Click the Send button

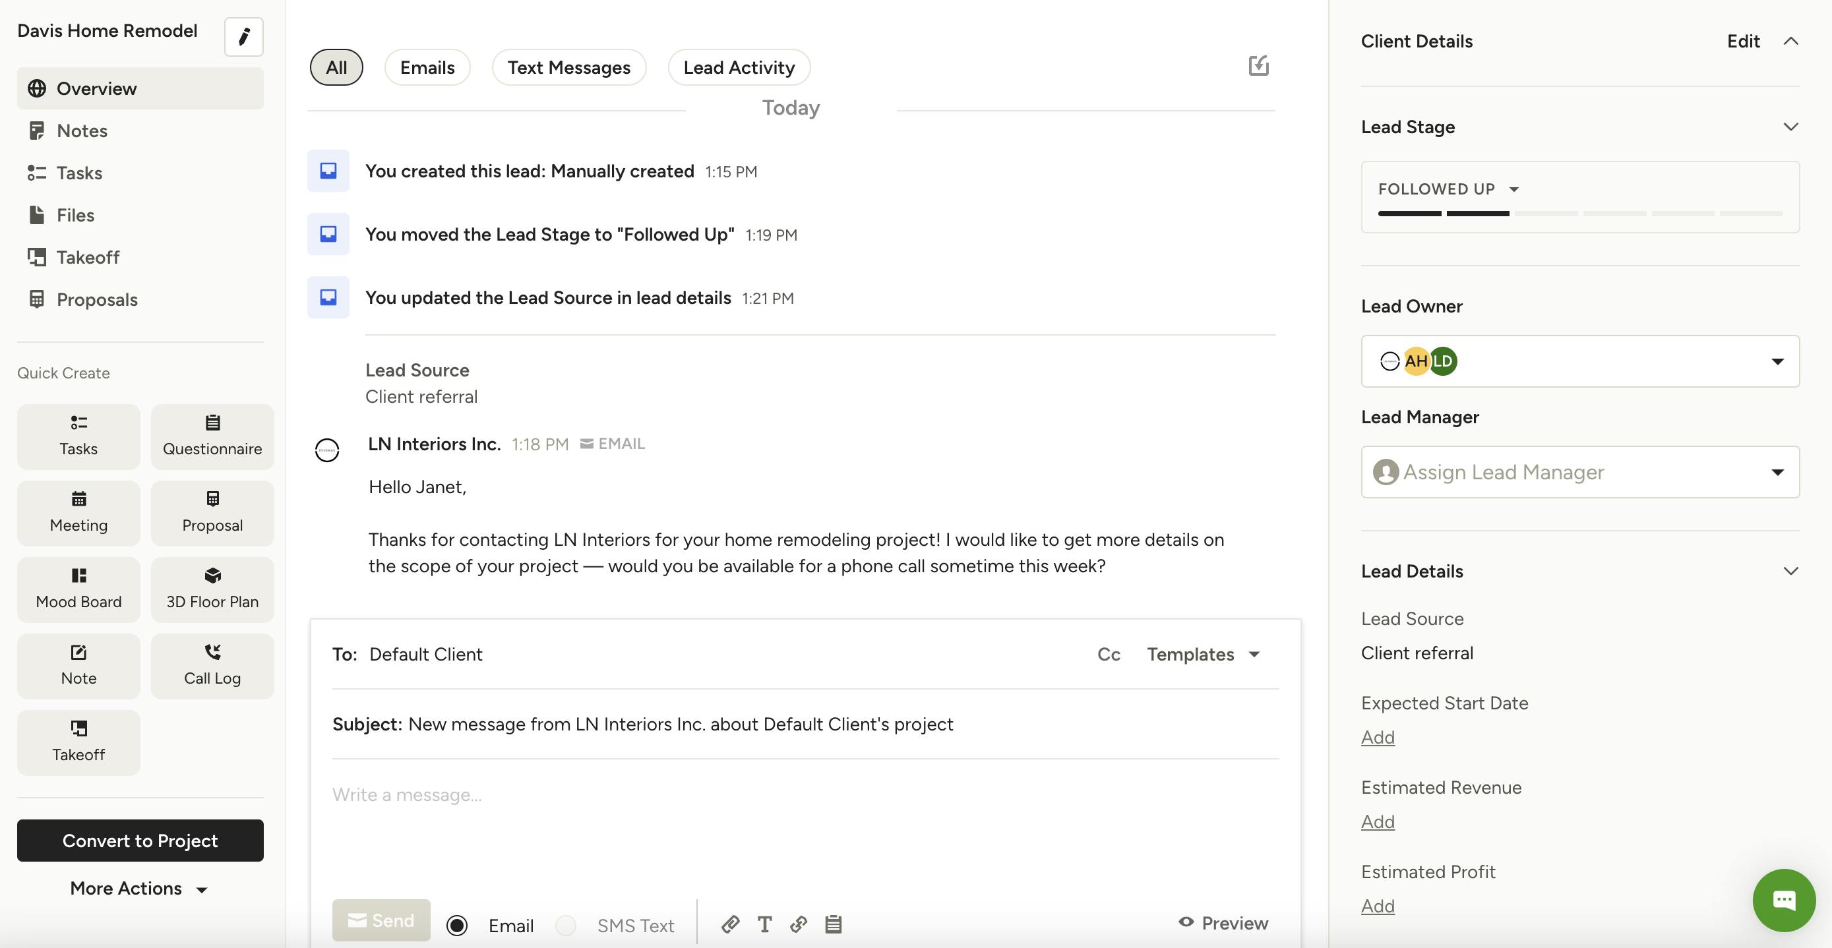[381, 920]
